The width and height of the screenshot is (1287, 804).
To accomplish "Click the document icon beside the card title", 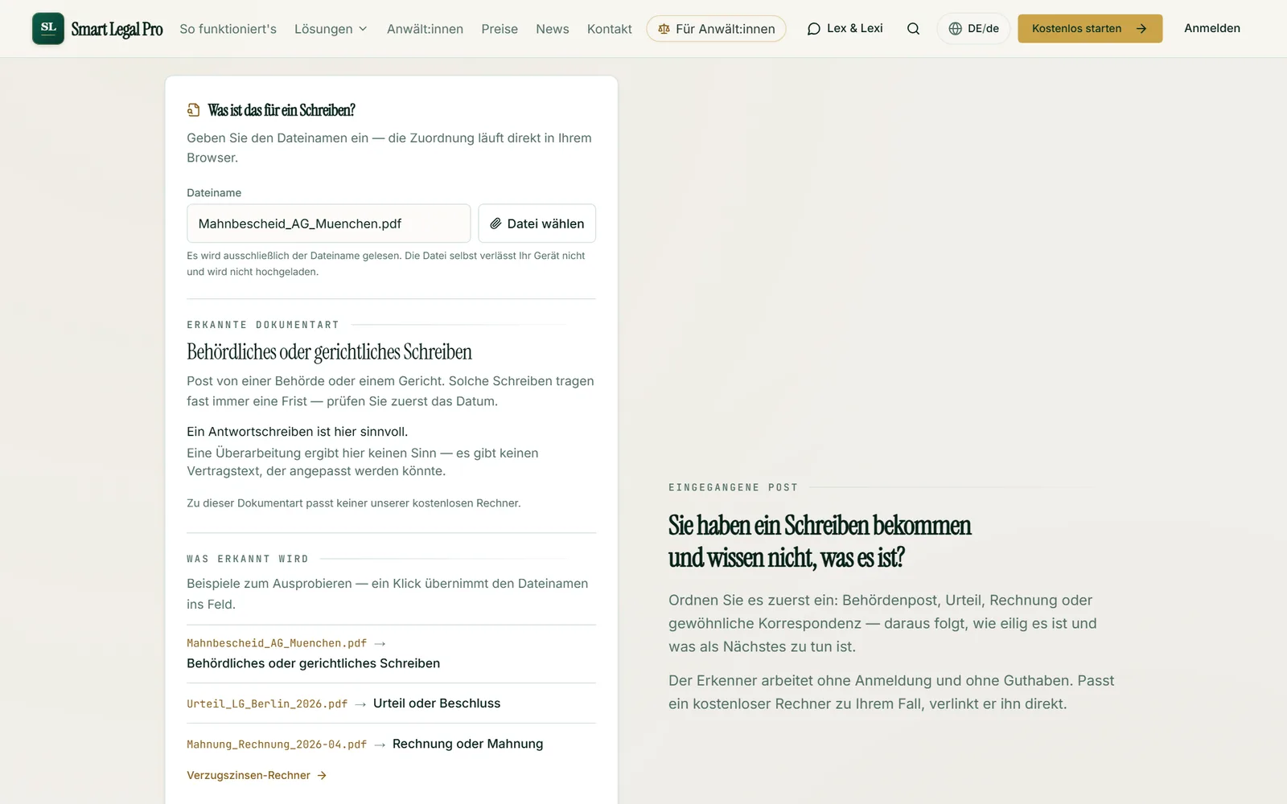I will pyautogui.click(x=193, y=110).
